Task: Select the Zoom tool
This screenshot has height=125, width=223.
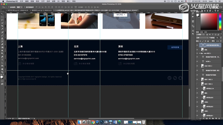Action: pos(2,72)
